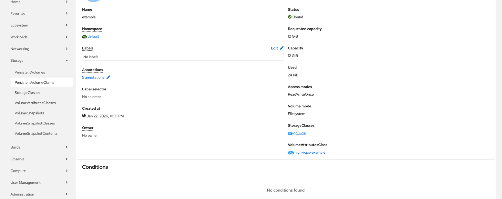
Task: Open the default namespace link
Action: point(93,36)
